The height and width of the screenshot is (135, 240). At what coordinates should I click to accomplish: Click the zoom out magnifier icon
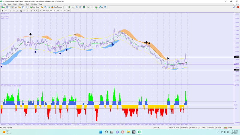(80, 7)
